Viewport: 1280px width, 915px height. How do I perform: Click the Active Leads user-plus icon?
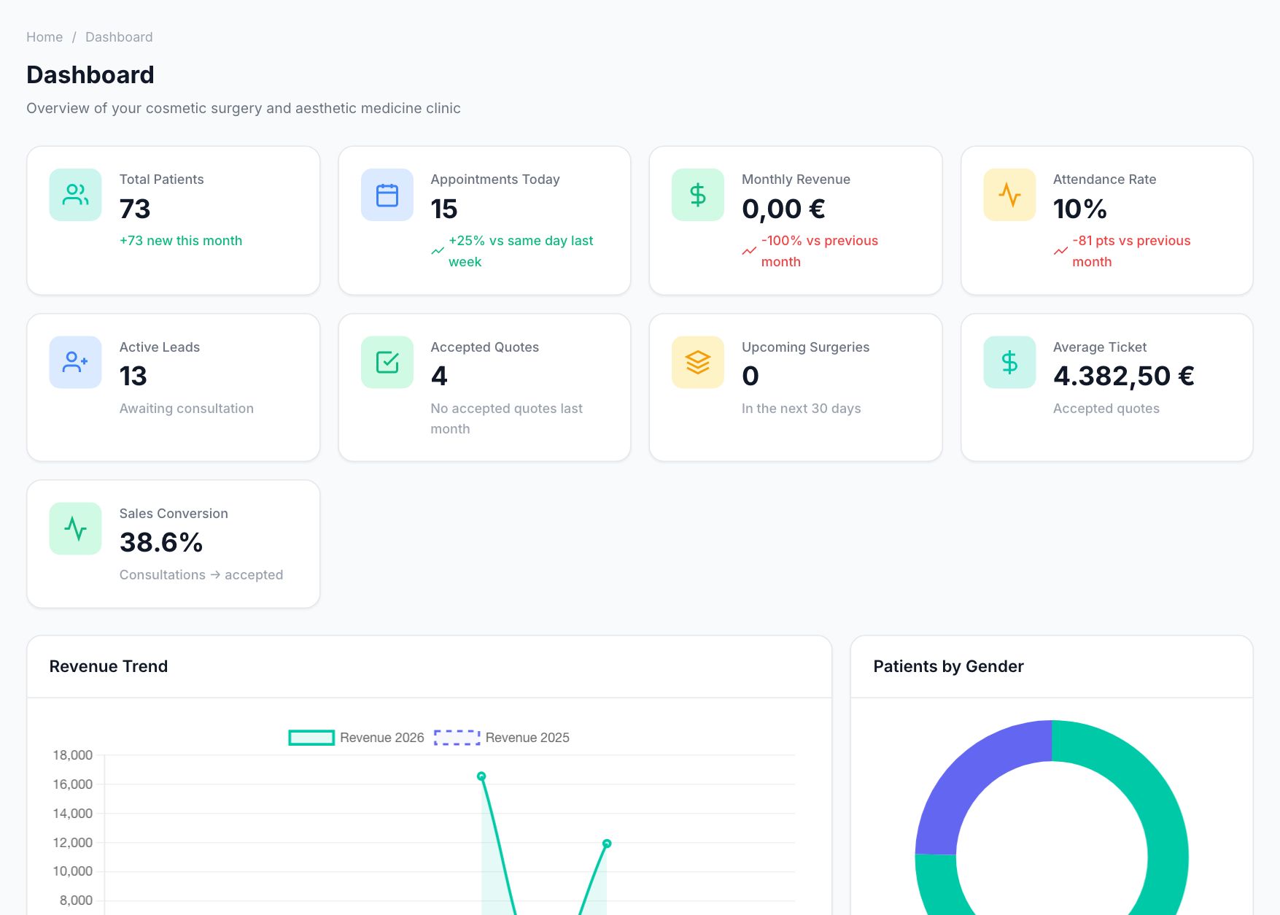pos(75,362)
